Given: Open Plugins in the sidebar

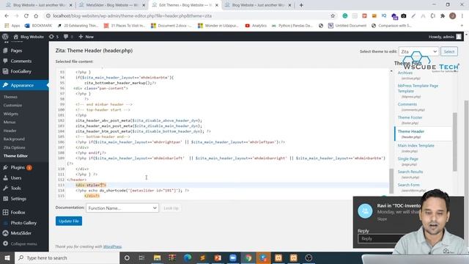Looking at the screenshot, I should click(18, 168).
